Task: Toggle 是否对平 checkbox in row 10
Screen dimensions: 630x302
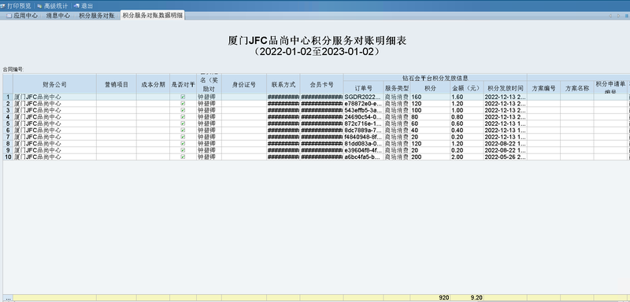Action: point(183,157)
